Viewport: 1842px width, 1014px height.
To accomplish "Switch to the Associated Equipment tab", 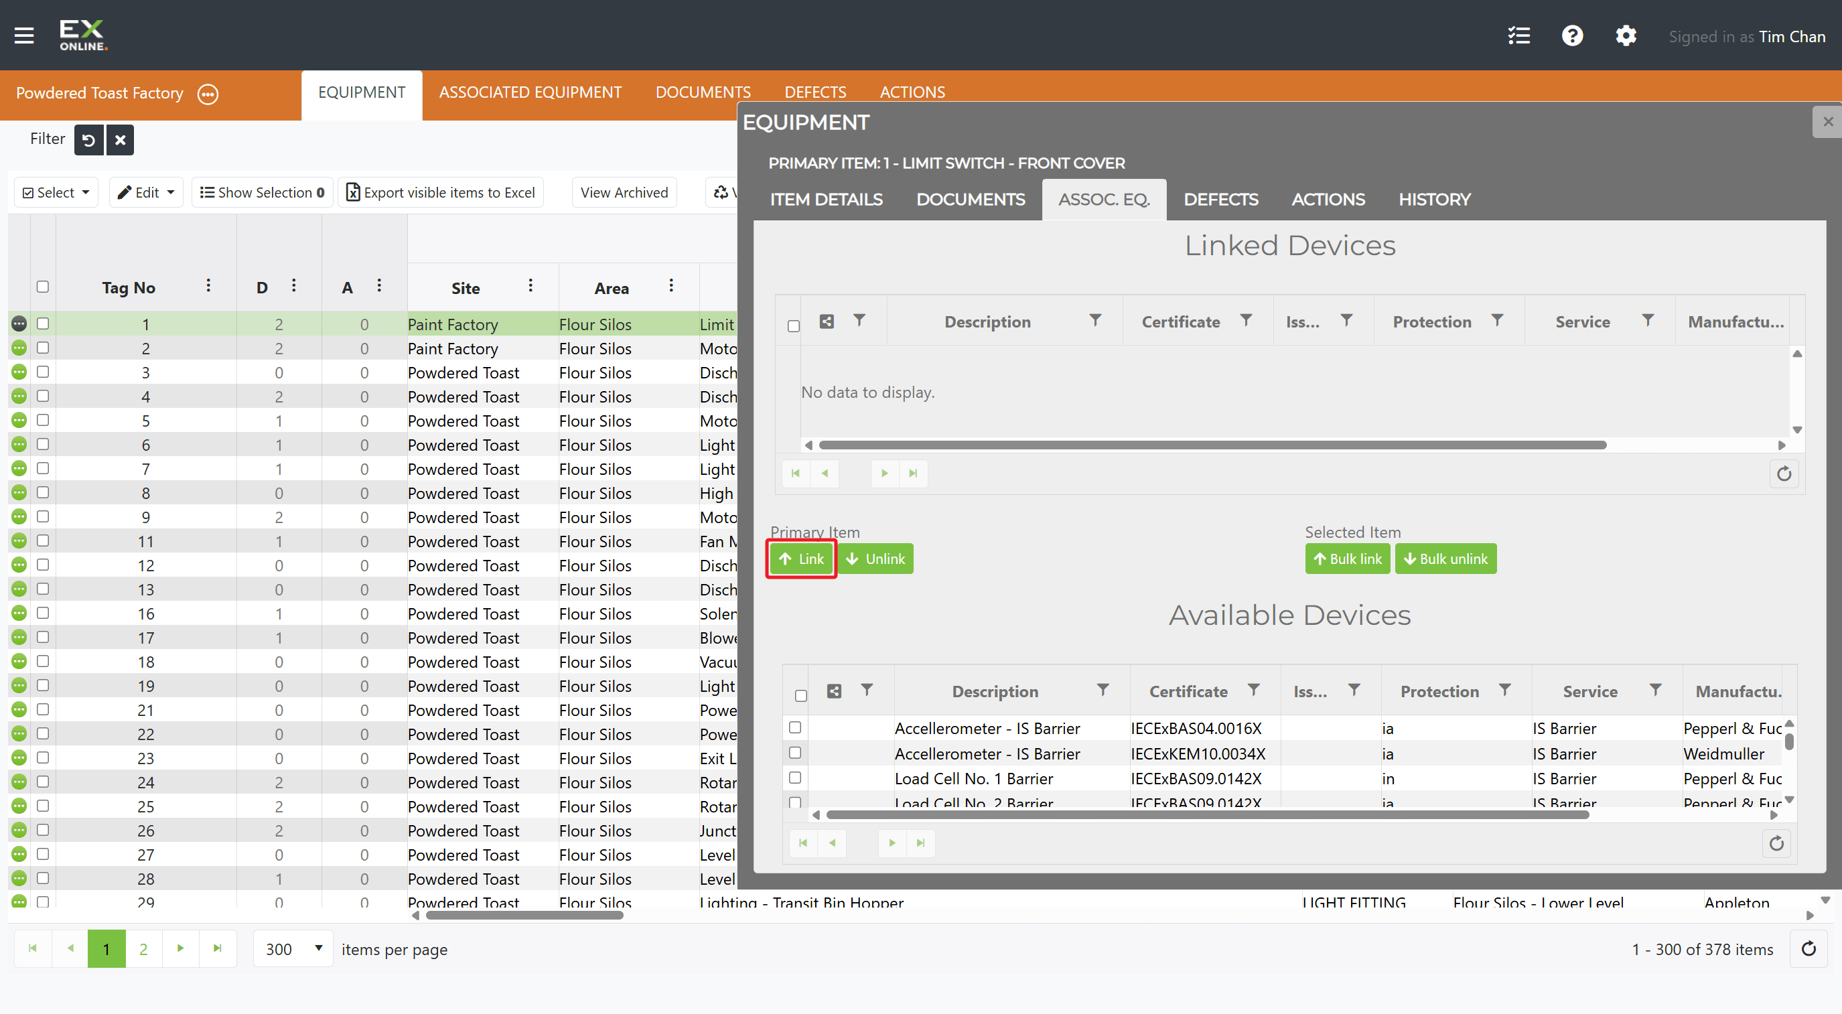I will click(530, 92).
